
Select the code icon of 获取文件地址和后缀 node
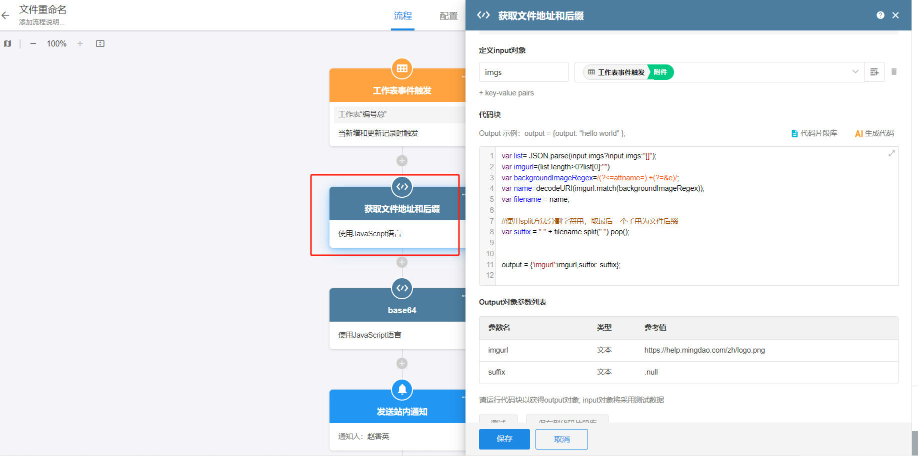pos(402,187)
